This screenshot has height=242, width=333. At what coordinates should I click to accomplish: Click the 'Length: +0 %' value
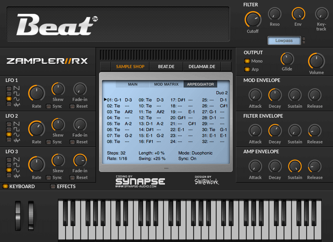coord(151,153)
